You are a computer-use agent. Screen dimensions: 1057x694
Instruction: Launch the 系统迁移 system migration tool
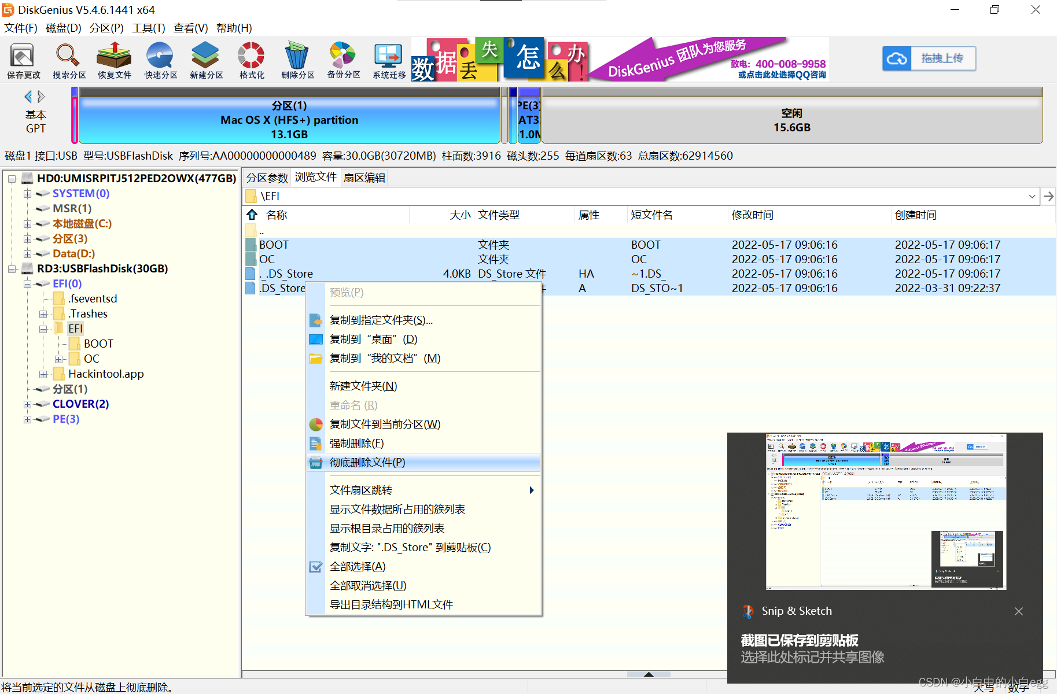click(389, 60)
